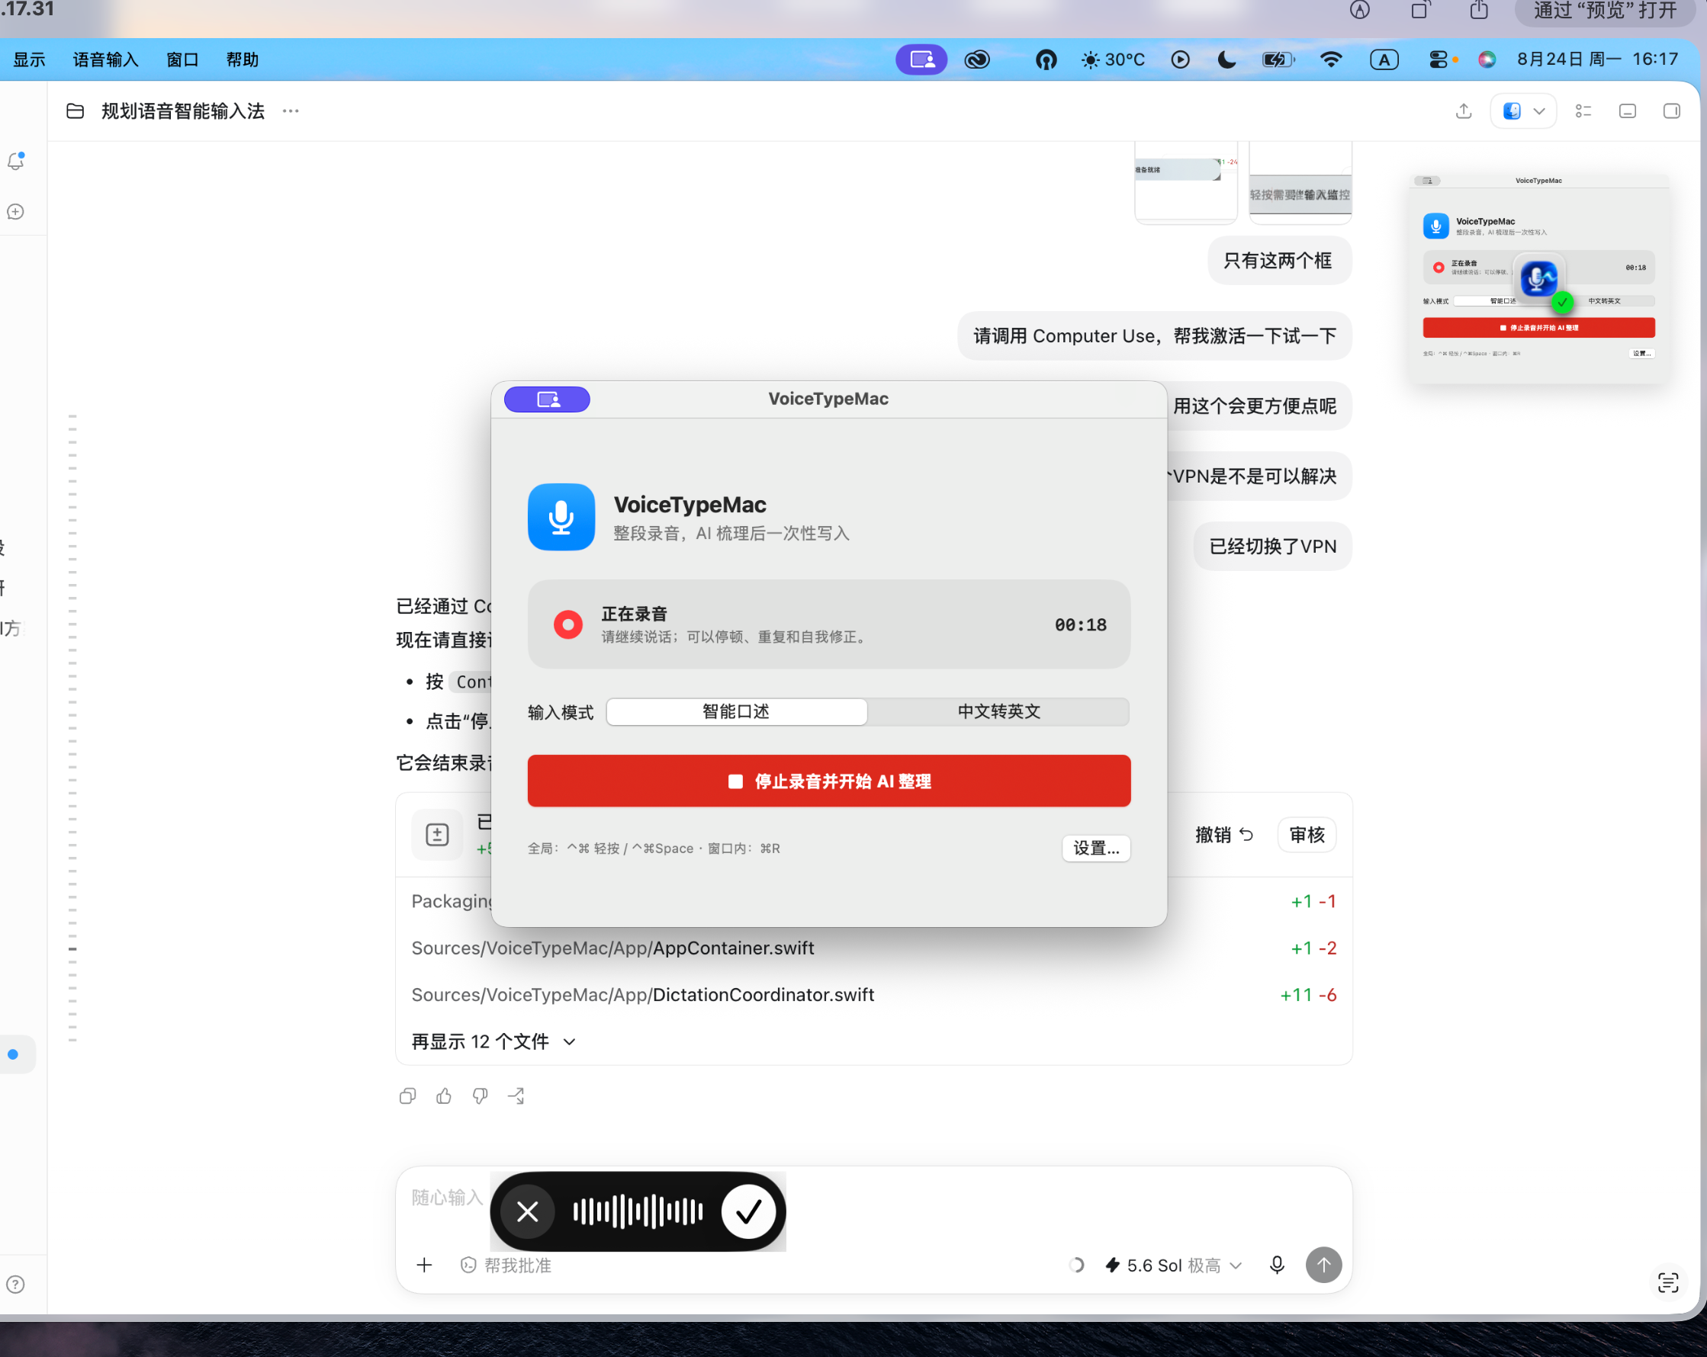The width and height of the screenshot is (1707, 1357).
Task: Click 停止录音并开始 AI 整理 button
Action: coord(829,781)
